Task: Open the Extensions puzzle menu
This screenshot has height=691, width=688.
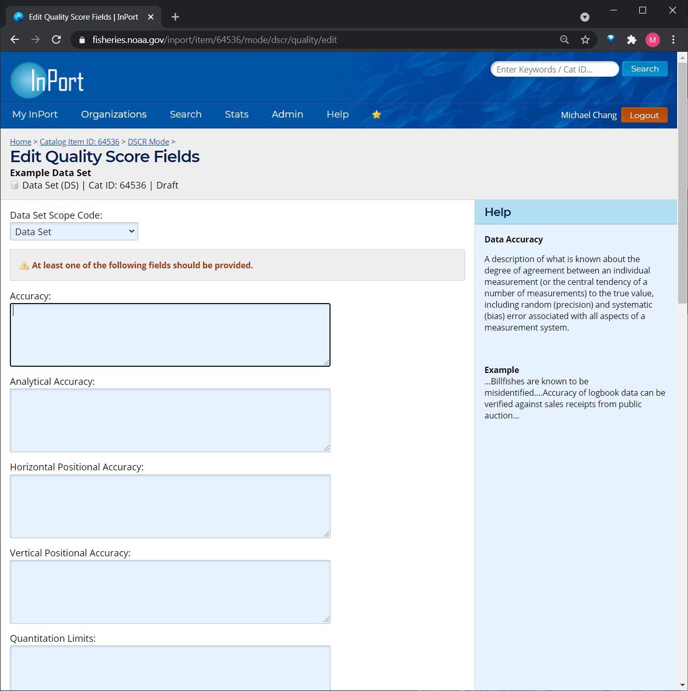Action: pyautogui.click(x=632, y=40)
